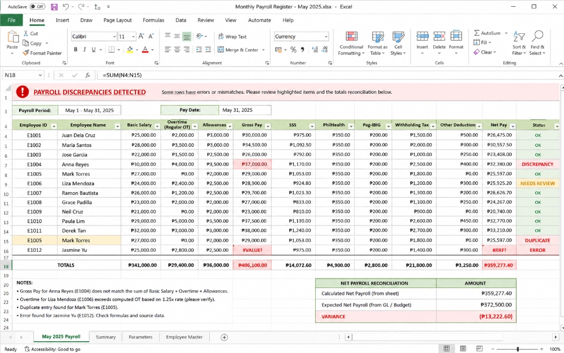The image size is (564, 353).
Task: Switch to the Formulas ribbon tab
Action: tap(153, 20)
